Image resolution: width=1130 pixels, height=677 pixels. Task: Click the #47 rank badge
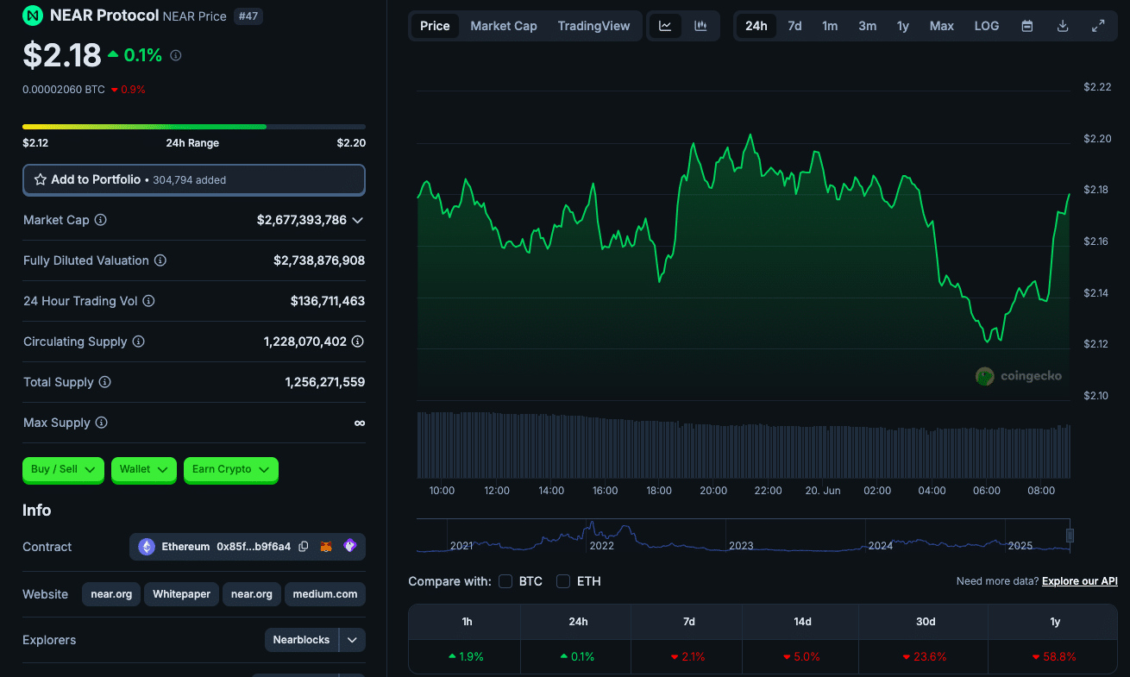pos(248,16)
